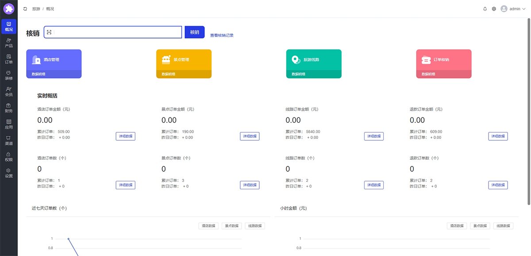Click 详细数据 for 酒店订单数
Image resolution: width=531 pixels, height=256 pixels.
(x=126, y=185)
